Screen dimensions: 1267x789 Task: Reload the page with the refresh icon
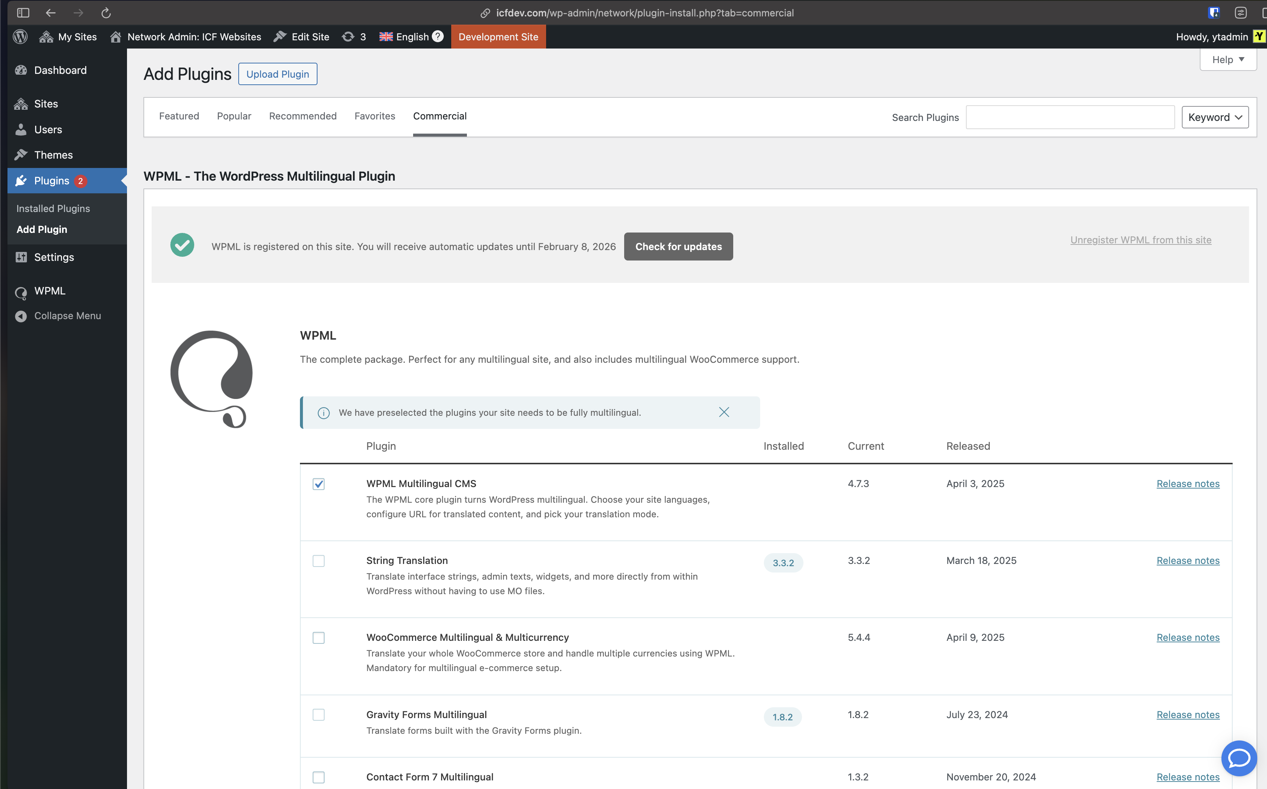[106, 13]
